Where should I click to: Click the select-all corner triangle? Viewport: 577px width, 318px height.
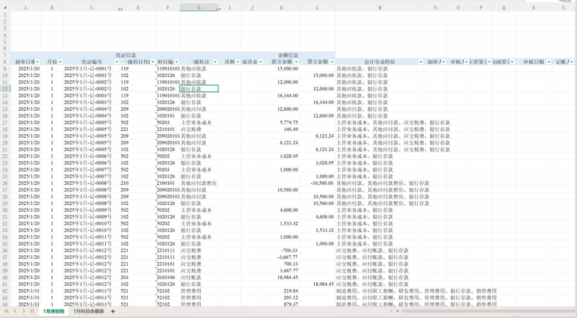pos(5,8)
